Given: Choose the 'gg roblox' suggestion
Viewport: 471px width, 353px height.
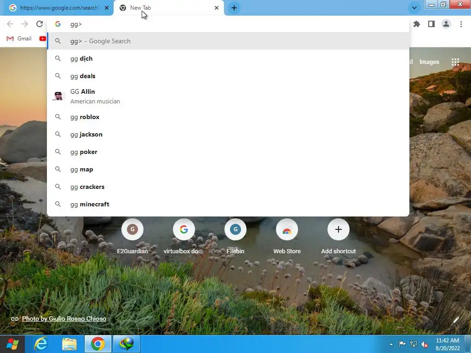Looking at the screenshot, I should [228, 117].
